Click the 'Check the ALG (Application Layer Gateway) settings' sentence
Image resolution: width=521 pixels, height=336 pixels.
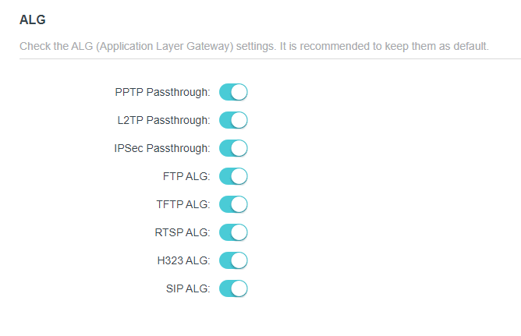[148, 46]
